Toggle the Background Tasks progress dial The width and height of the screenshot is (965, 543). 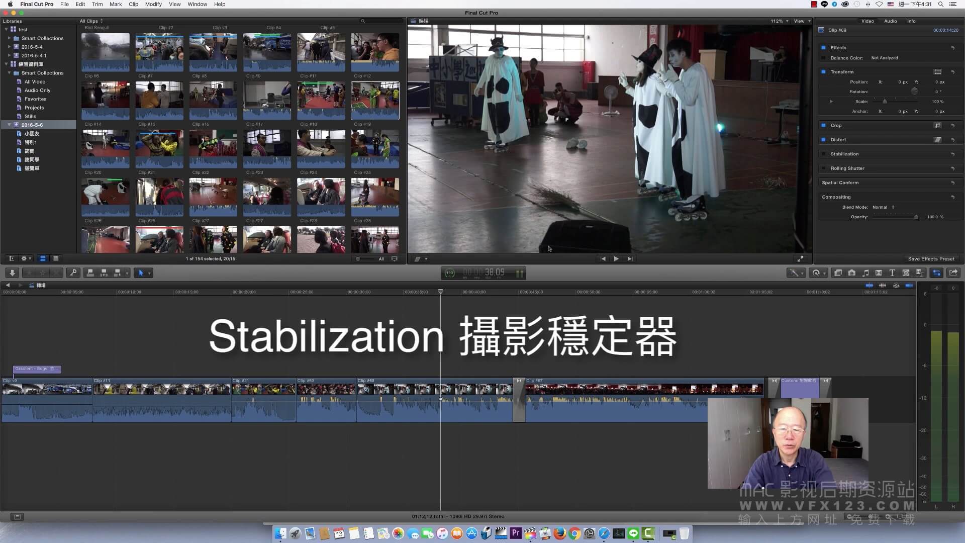tap(450, 273)
